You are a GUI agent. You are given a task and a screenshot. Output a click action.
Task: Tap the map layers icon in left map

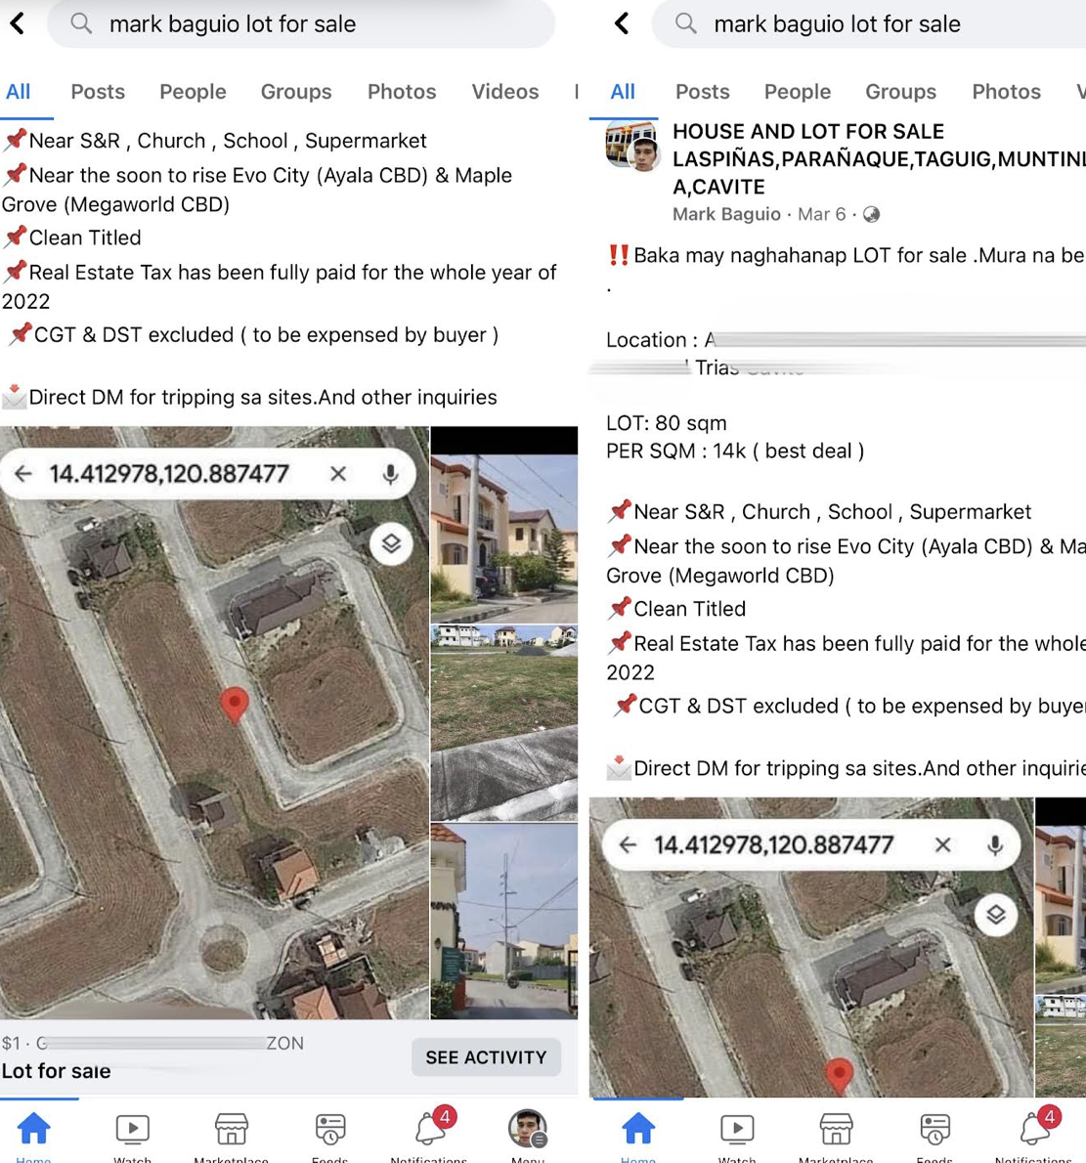[x=392, y=543]
